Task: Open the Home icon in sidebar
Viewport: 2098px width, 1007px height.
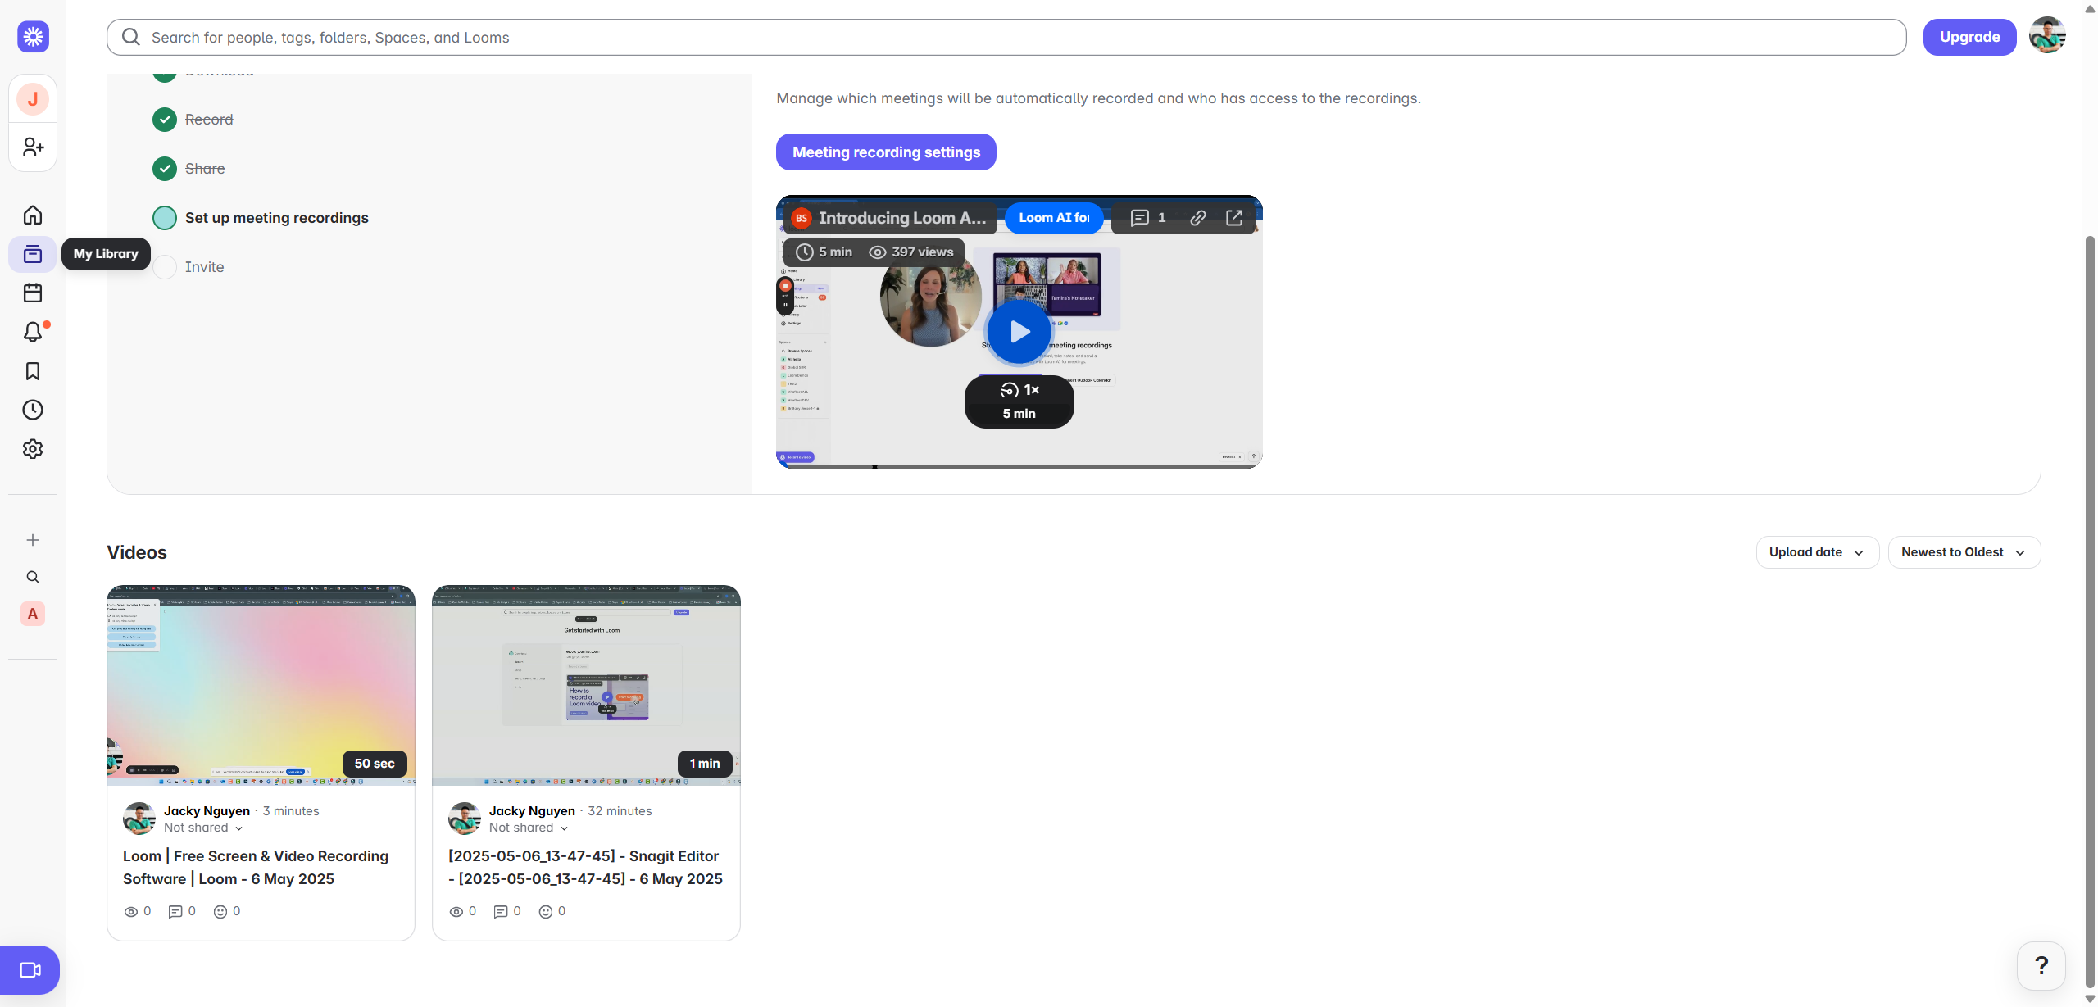Action: coord(33,215)
